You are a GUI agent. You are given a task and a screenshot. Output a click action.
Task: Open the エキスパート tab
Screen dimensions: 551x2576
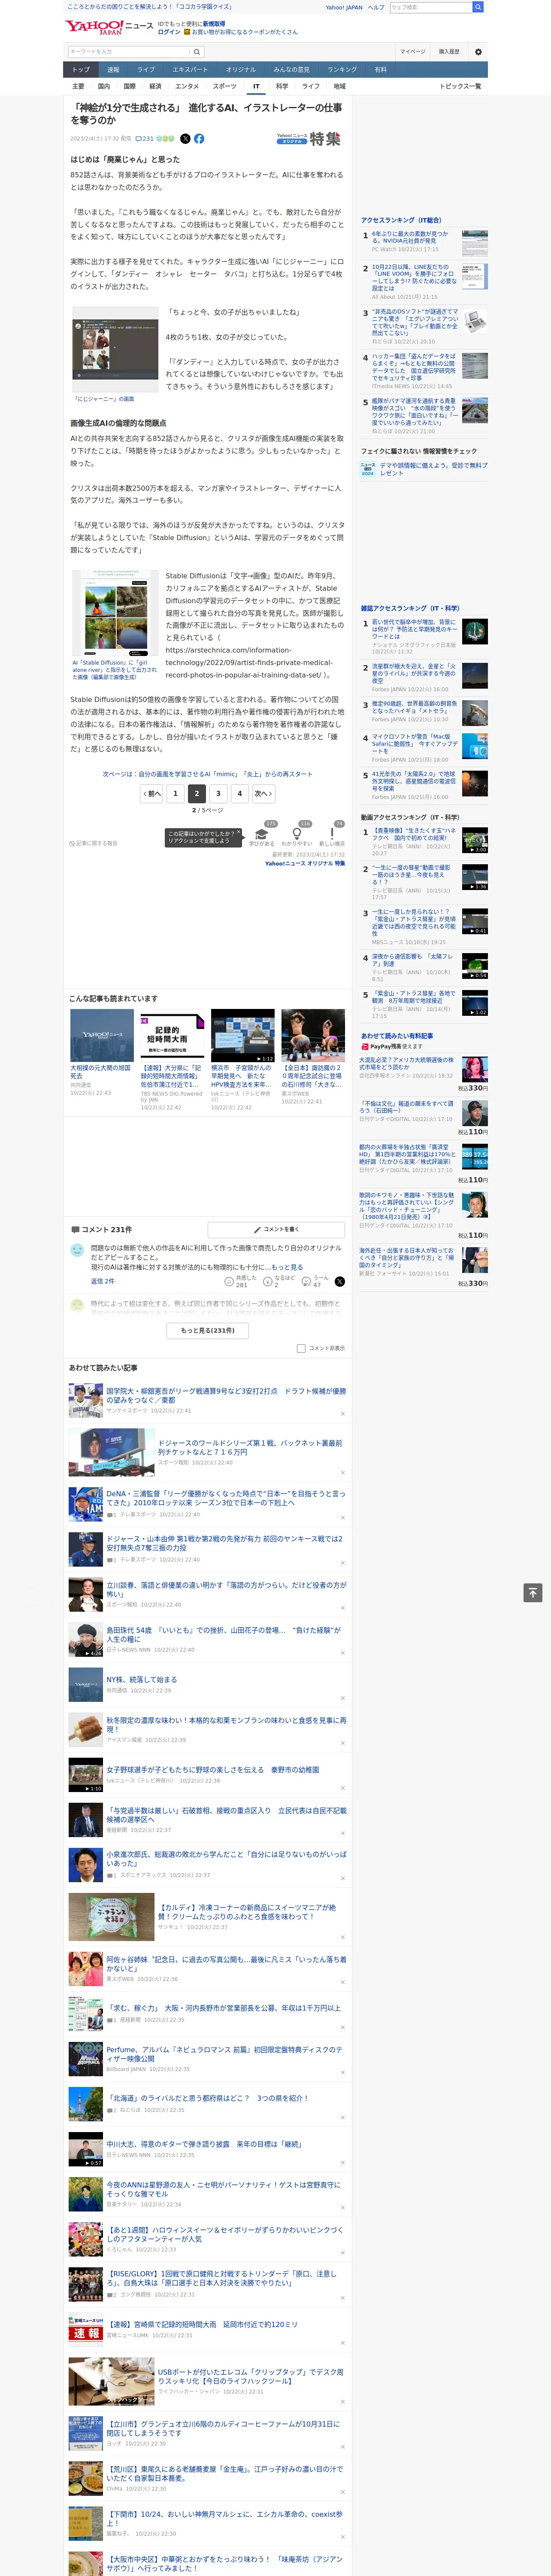tap(190, 70)
